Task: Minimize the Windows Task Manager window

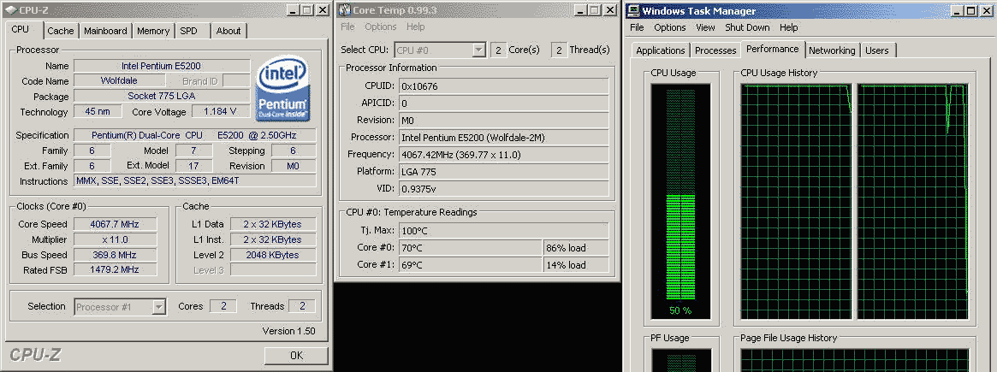Action: pos(957,11)
